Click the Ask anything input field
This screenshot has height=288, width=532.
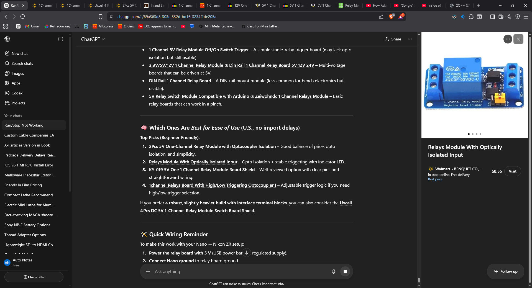click(238, 271)
